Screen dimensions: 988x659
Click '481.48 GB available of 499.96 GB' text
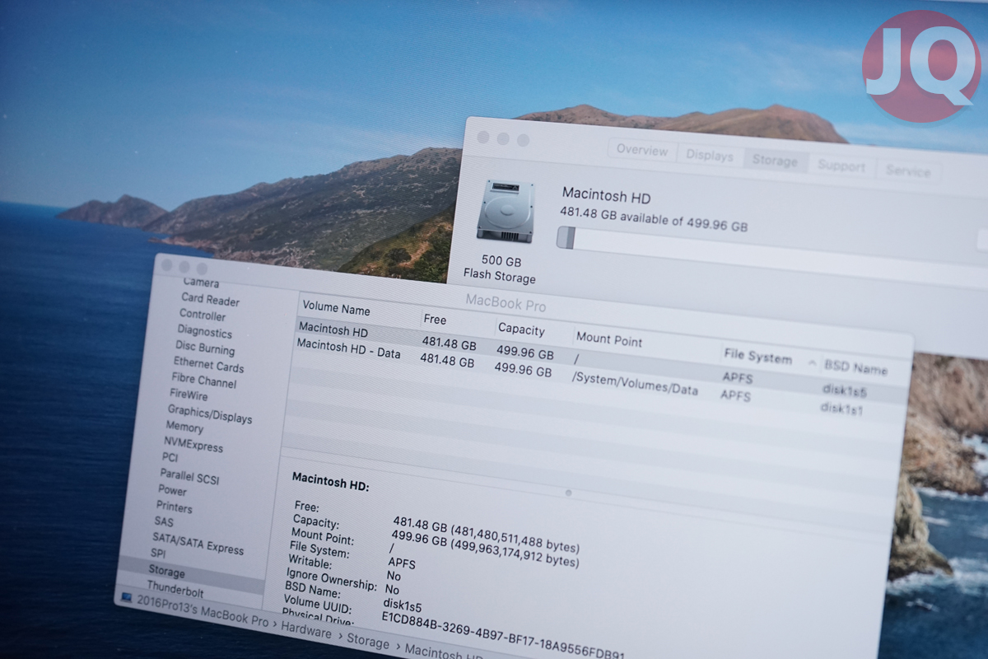click(654, 218)
